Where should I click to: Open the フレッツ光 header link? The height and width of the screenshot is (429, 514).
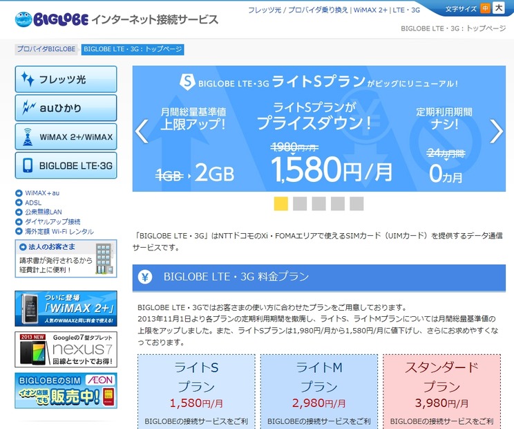[265, 10]
